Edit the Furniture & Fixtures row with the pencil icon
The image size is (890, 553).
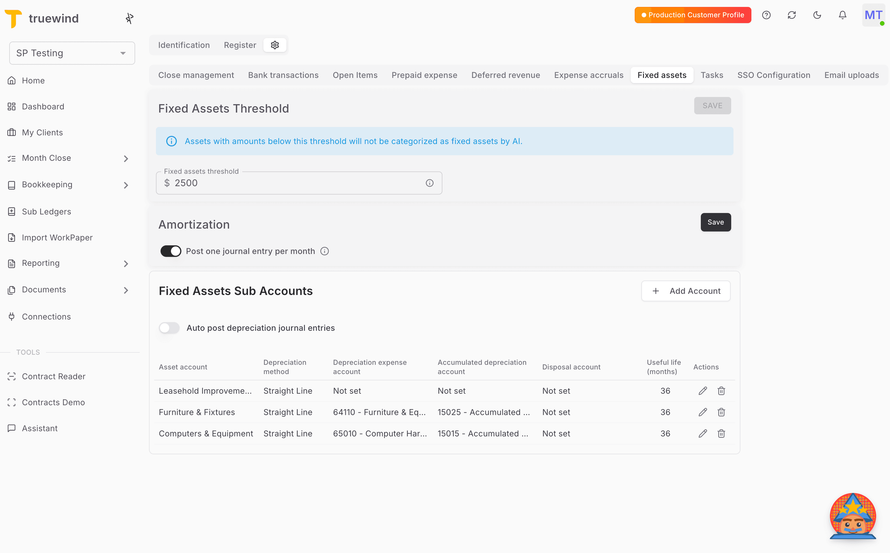point(702,412)
